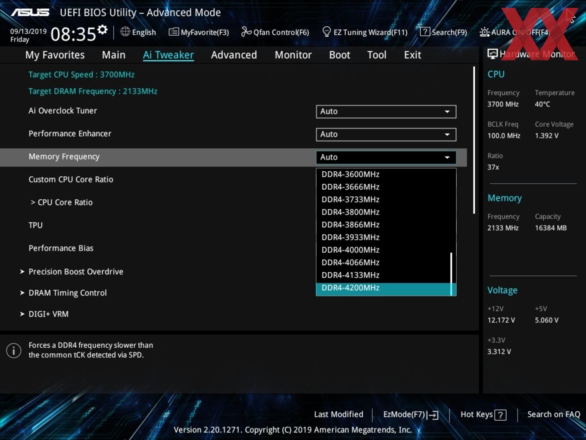
Task: Open MyFavorite(F3) list
Action: pos(199,32)
